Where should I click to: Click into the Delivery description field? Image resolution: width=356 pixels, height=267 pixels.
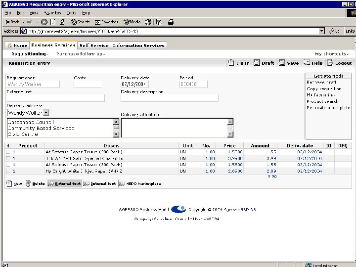170,98
